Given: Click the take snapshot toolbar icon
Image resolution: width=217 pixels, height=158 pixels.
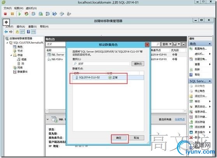Looking at the screenshot, I should [x=33, y=14].
